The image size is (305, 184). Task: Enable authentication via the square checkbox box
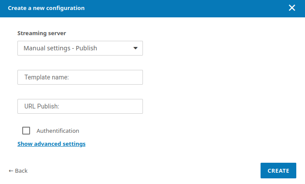click(x=26, y=131)
